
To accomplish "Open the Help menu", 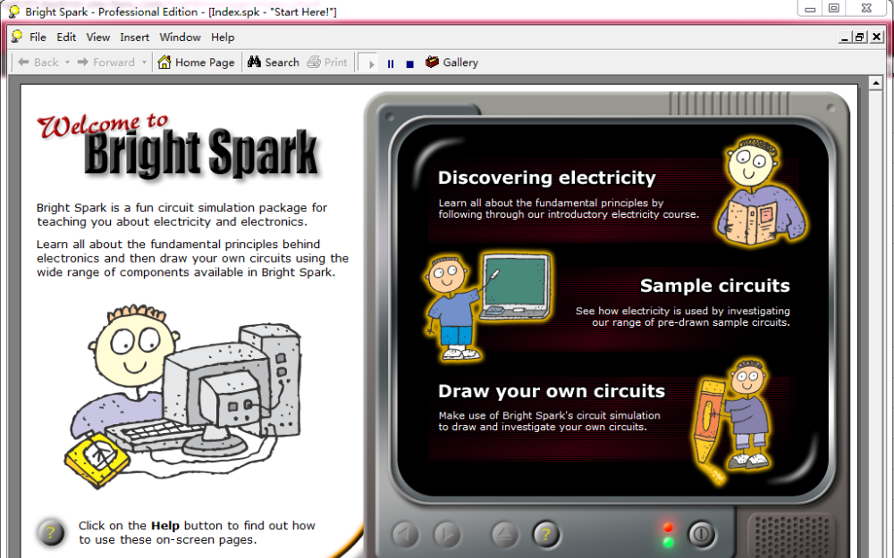I will (223, 37).
